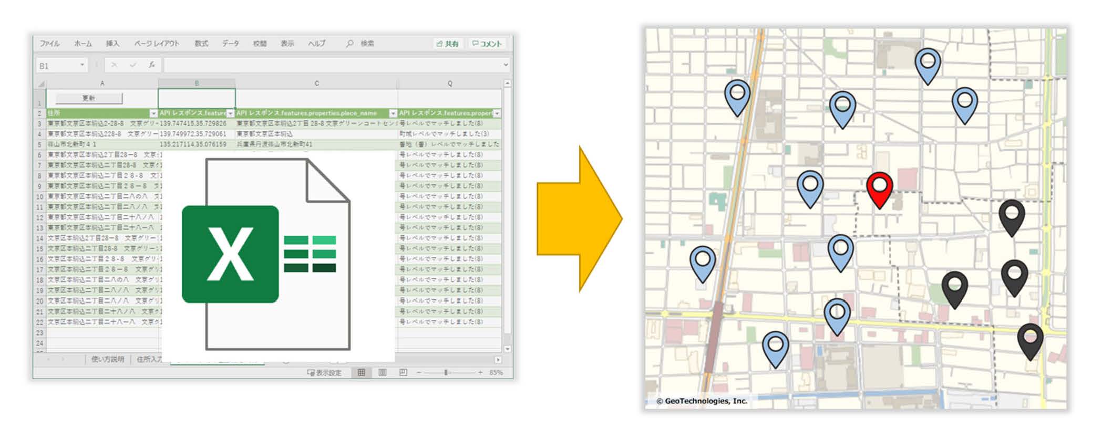This screenshot has height=429, width=1112.
Task: Click the 検索 search box
Action: 367,44
